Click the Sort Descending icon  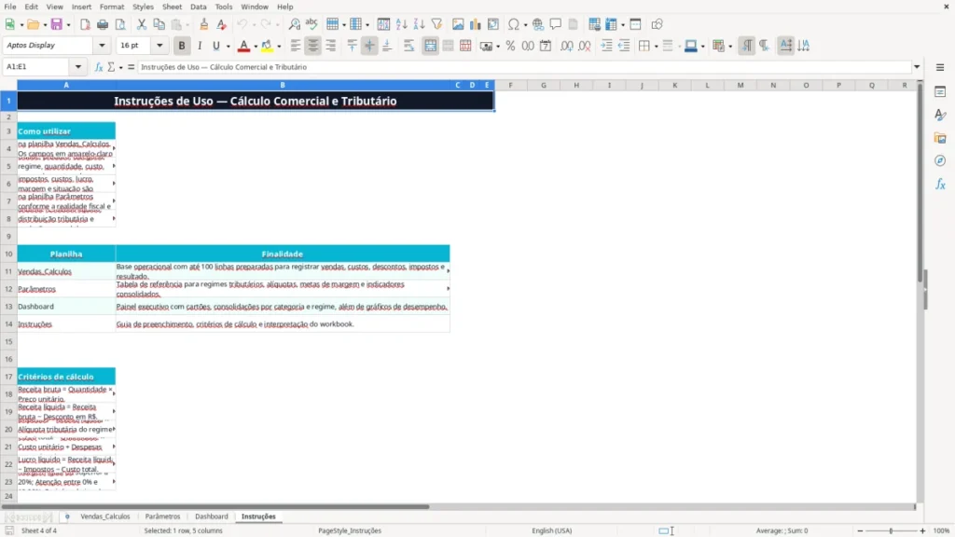[x=419, y=24]
